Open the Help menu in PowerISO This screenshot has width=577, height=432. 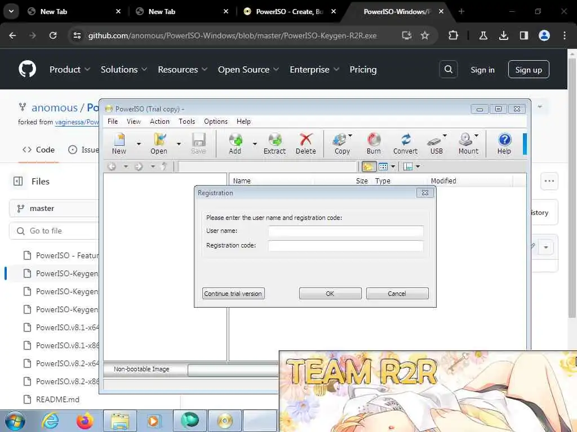[x=243, y=121]
